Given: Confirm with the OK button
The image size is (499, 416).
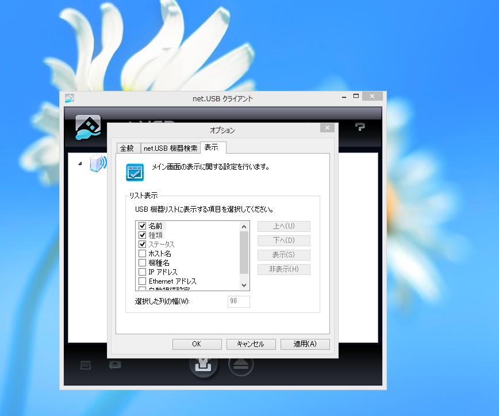Looking at the screenshot, I should pos(197,344).
